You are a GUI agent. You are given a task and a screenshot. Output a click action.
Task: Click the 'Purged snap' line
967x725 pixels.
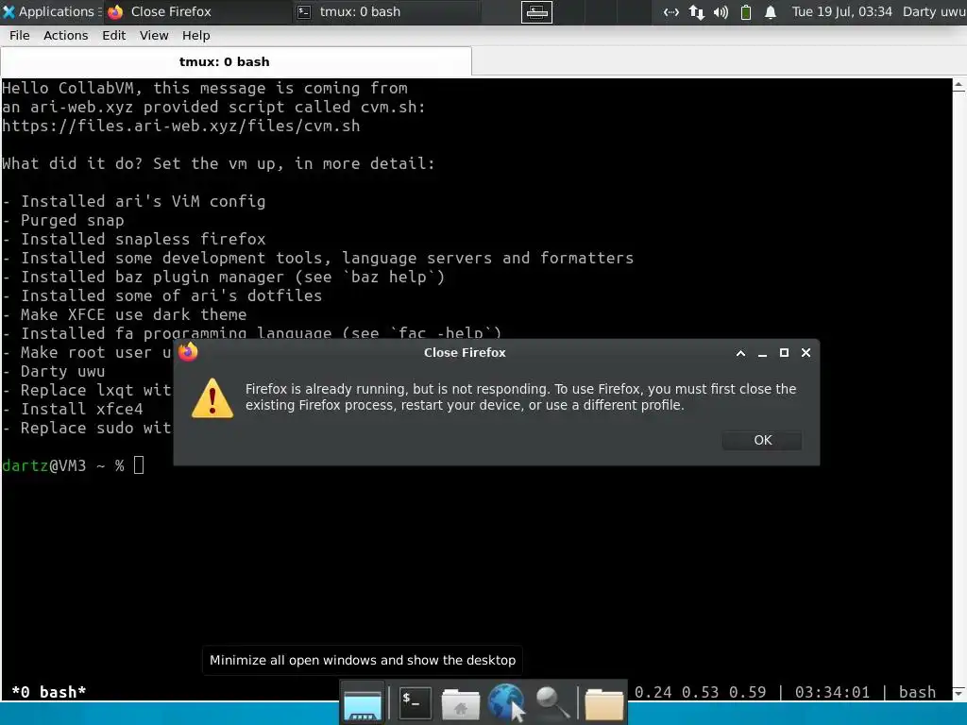point(63,220)
